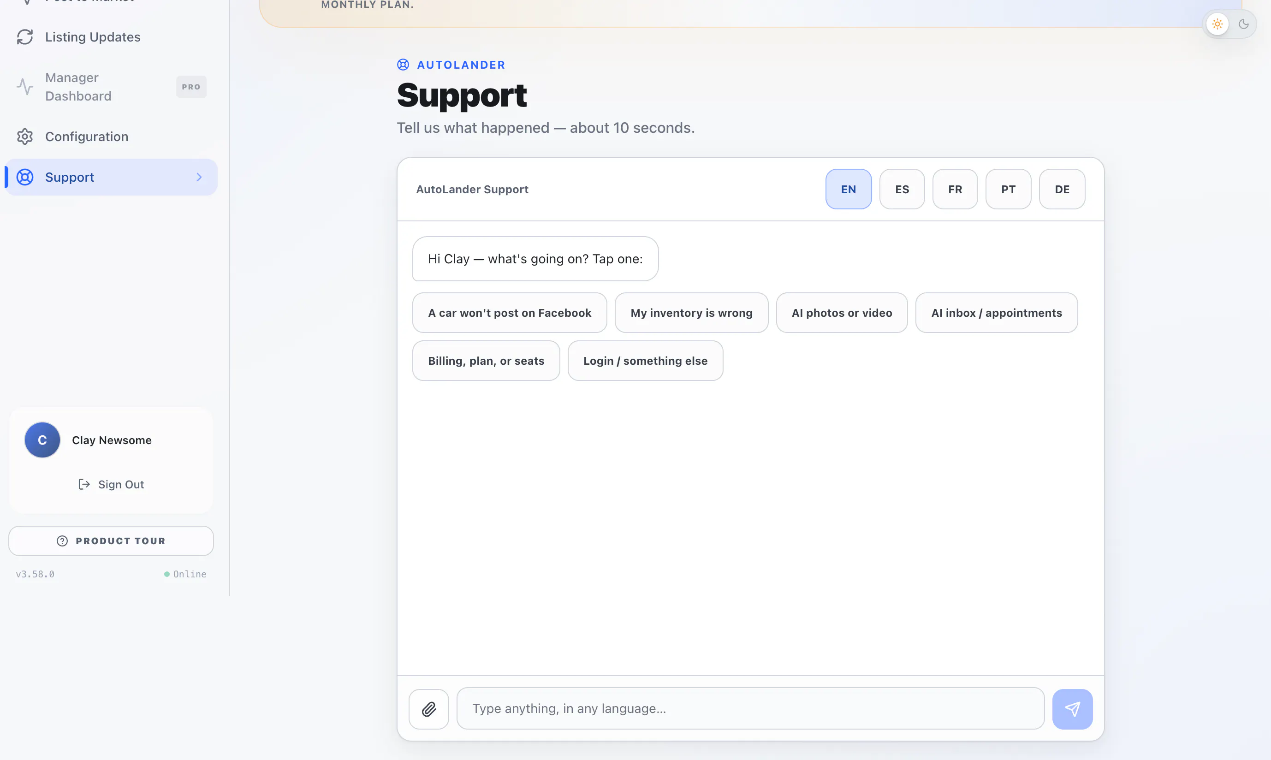The height and width of the screenshot is (760, 1271).
Task: Choose 'My inventory is wrong' option
Action: click(691, 312)
